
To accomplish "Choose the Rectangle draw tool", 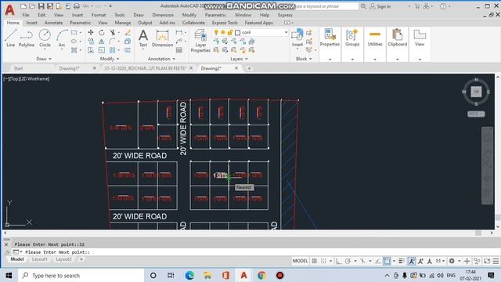I will [x=74, y=33].
